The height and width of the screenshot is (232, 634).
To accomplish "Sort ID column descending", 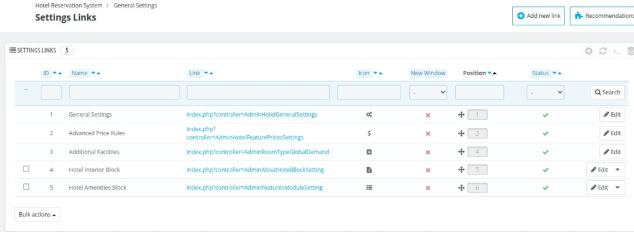I will click(x=55, y=73).
